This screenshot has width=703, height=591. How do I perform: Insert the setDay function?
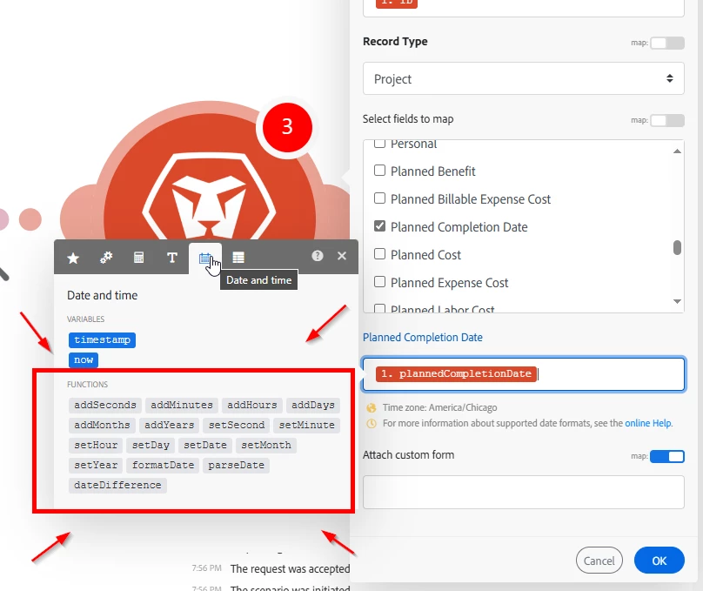151,445
